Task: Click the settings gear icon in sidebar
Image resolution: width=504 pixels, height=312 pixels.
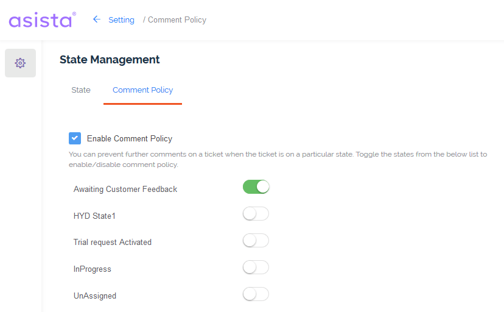Action: point(20,63)
